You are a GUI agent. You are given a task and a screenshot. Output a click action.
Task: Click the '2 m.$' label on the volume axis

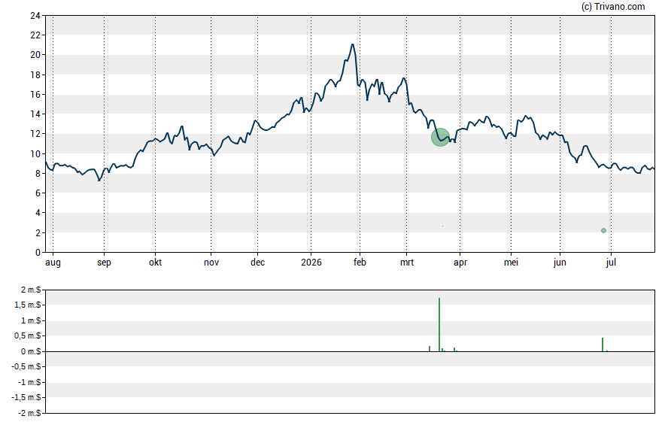coord(31,290)
